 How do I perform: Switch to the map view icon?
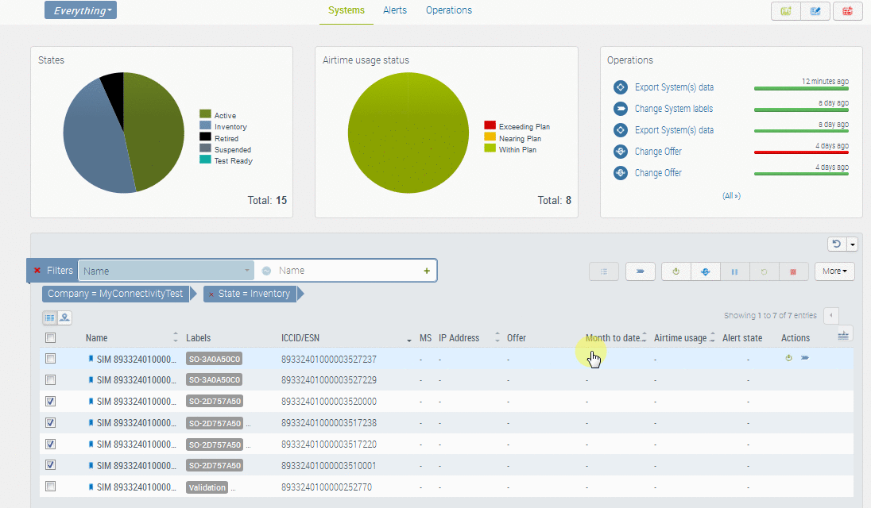click(x=64, y=317)
